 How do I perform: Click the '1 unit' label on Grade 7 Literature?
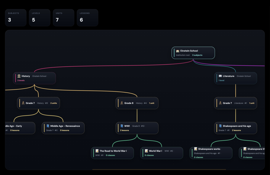(252, 103)
